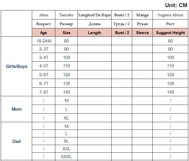Viewport: 189px width, 161px height.
Task: Select the 'Dad' group cell
Action: coord(17,141)
